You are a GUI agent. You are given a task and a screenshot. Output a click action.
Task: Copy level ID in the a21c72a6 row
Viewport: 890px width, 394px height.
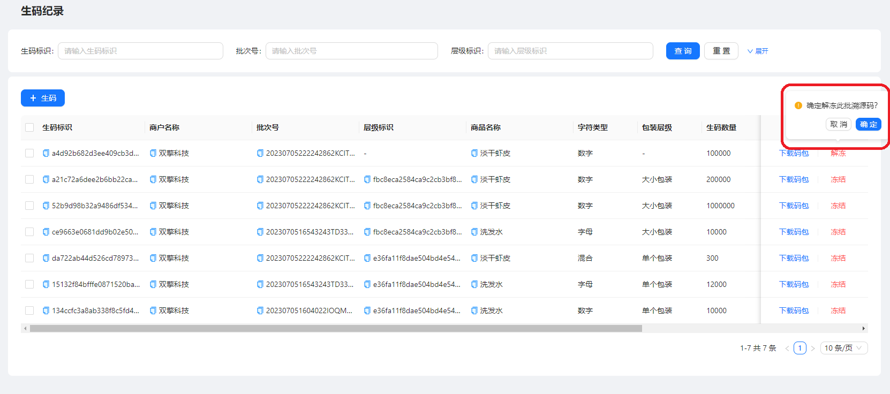367,179
